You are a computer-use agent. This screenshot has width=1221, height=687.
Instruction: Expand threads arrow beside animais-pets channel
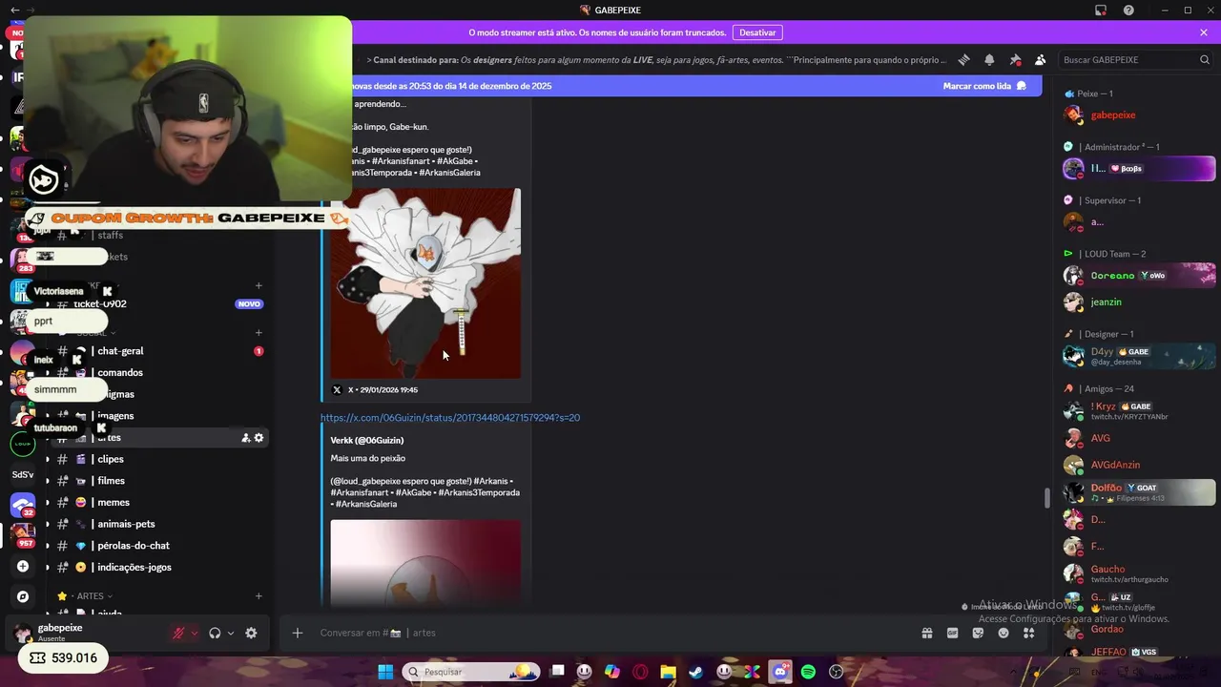click(x=48, y=524)
